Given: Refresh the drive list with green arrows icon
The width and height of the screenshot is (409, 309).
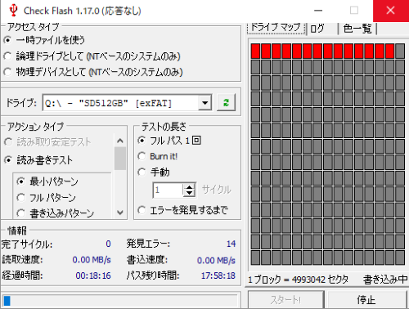Looking at the screenshot, I should click(x=226, y=102).
